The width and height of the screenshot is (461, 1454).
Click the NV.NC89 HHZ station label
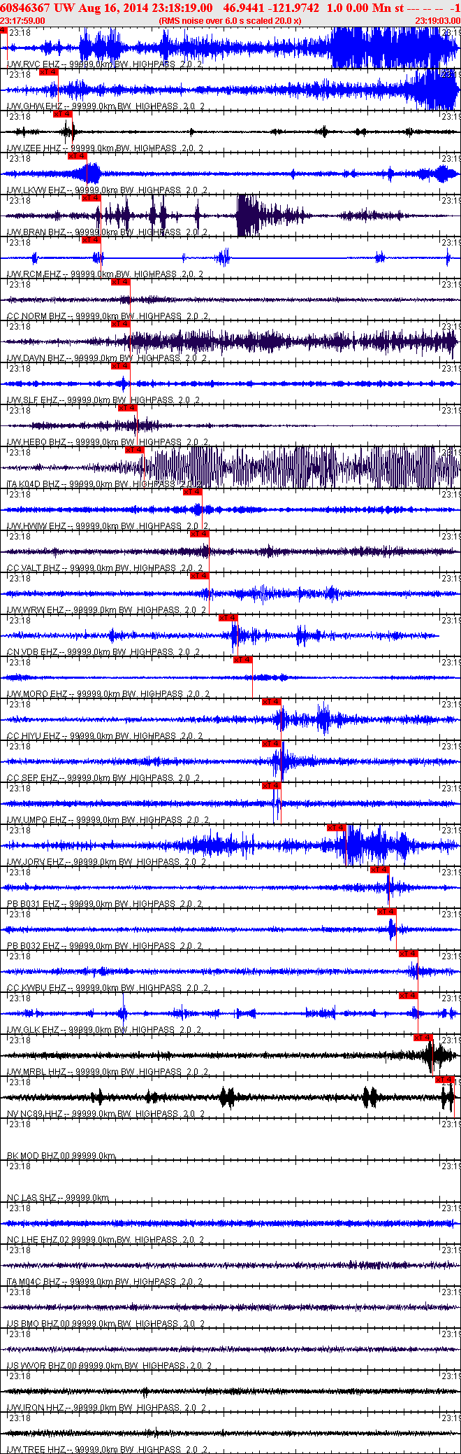click(34, 1114)
